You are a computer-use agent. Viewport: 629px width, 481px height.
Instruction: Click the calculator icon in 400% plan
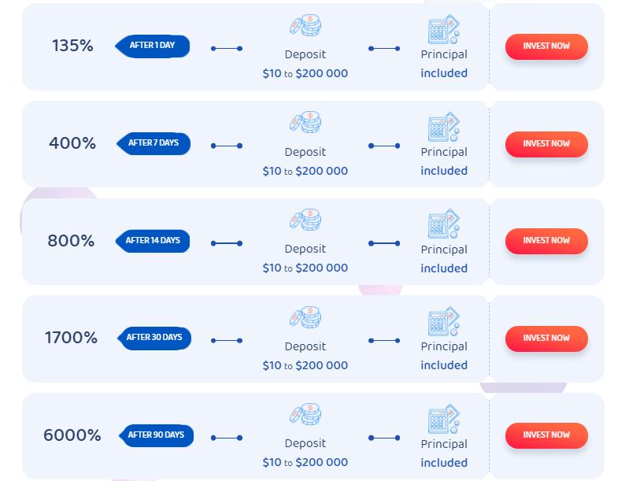[444, 127]
